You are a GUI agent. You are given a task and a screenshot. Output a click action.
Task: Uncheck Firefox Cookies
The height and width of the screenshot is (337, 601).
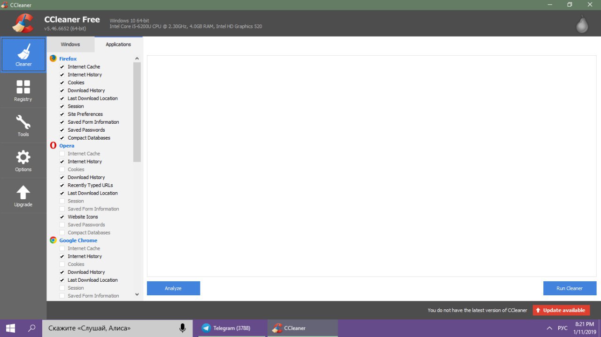point(62,82)
